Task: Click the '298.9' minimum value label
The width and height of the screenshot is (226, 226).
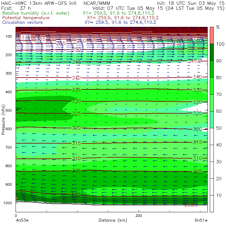Action: tap(191, 205)
